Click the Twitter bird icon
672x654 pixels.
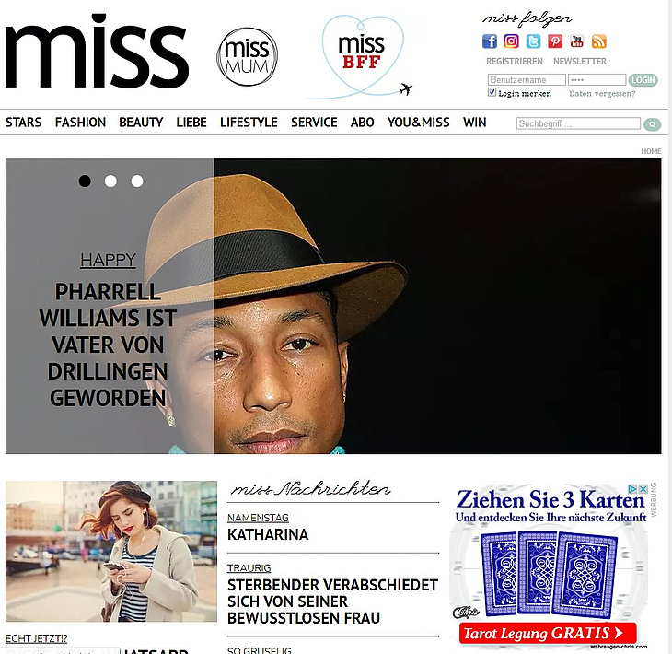point(533,41)
